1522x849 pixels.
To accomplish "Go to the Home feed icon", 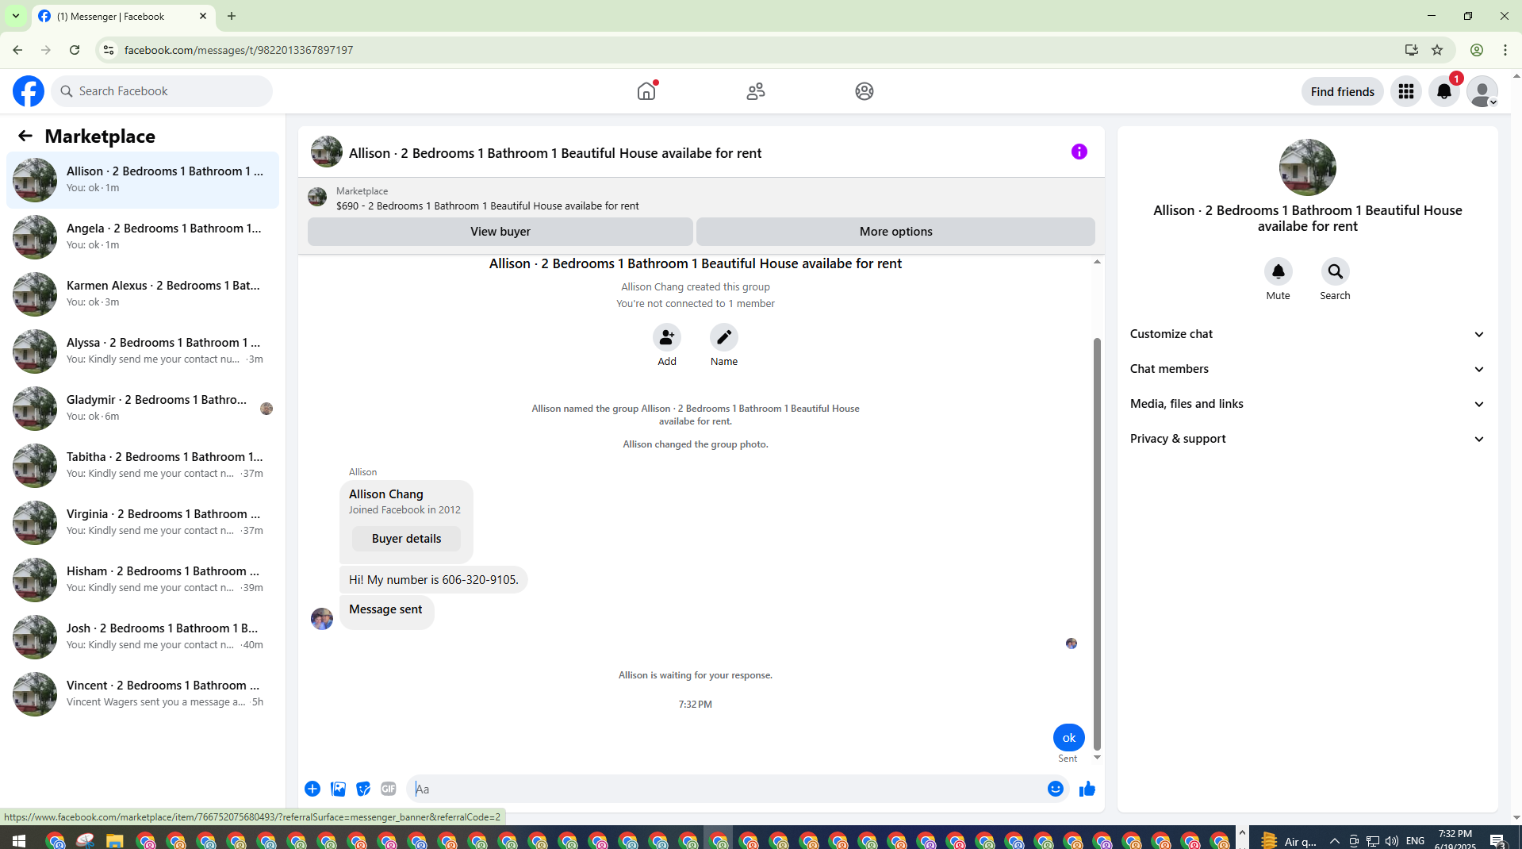I will coord(646,91).
